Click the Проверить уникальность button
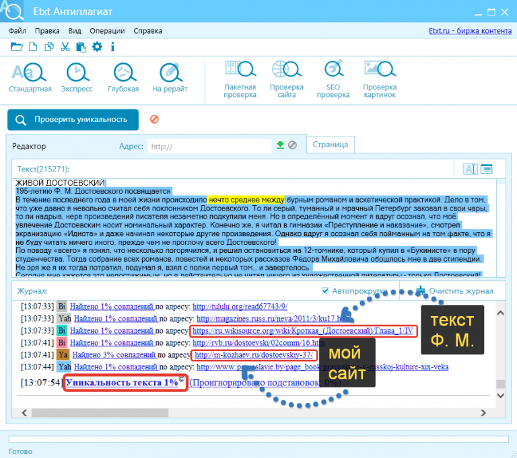 pyautogui.click(x=73, y=120)
